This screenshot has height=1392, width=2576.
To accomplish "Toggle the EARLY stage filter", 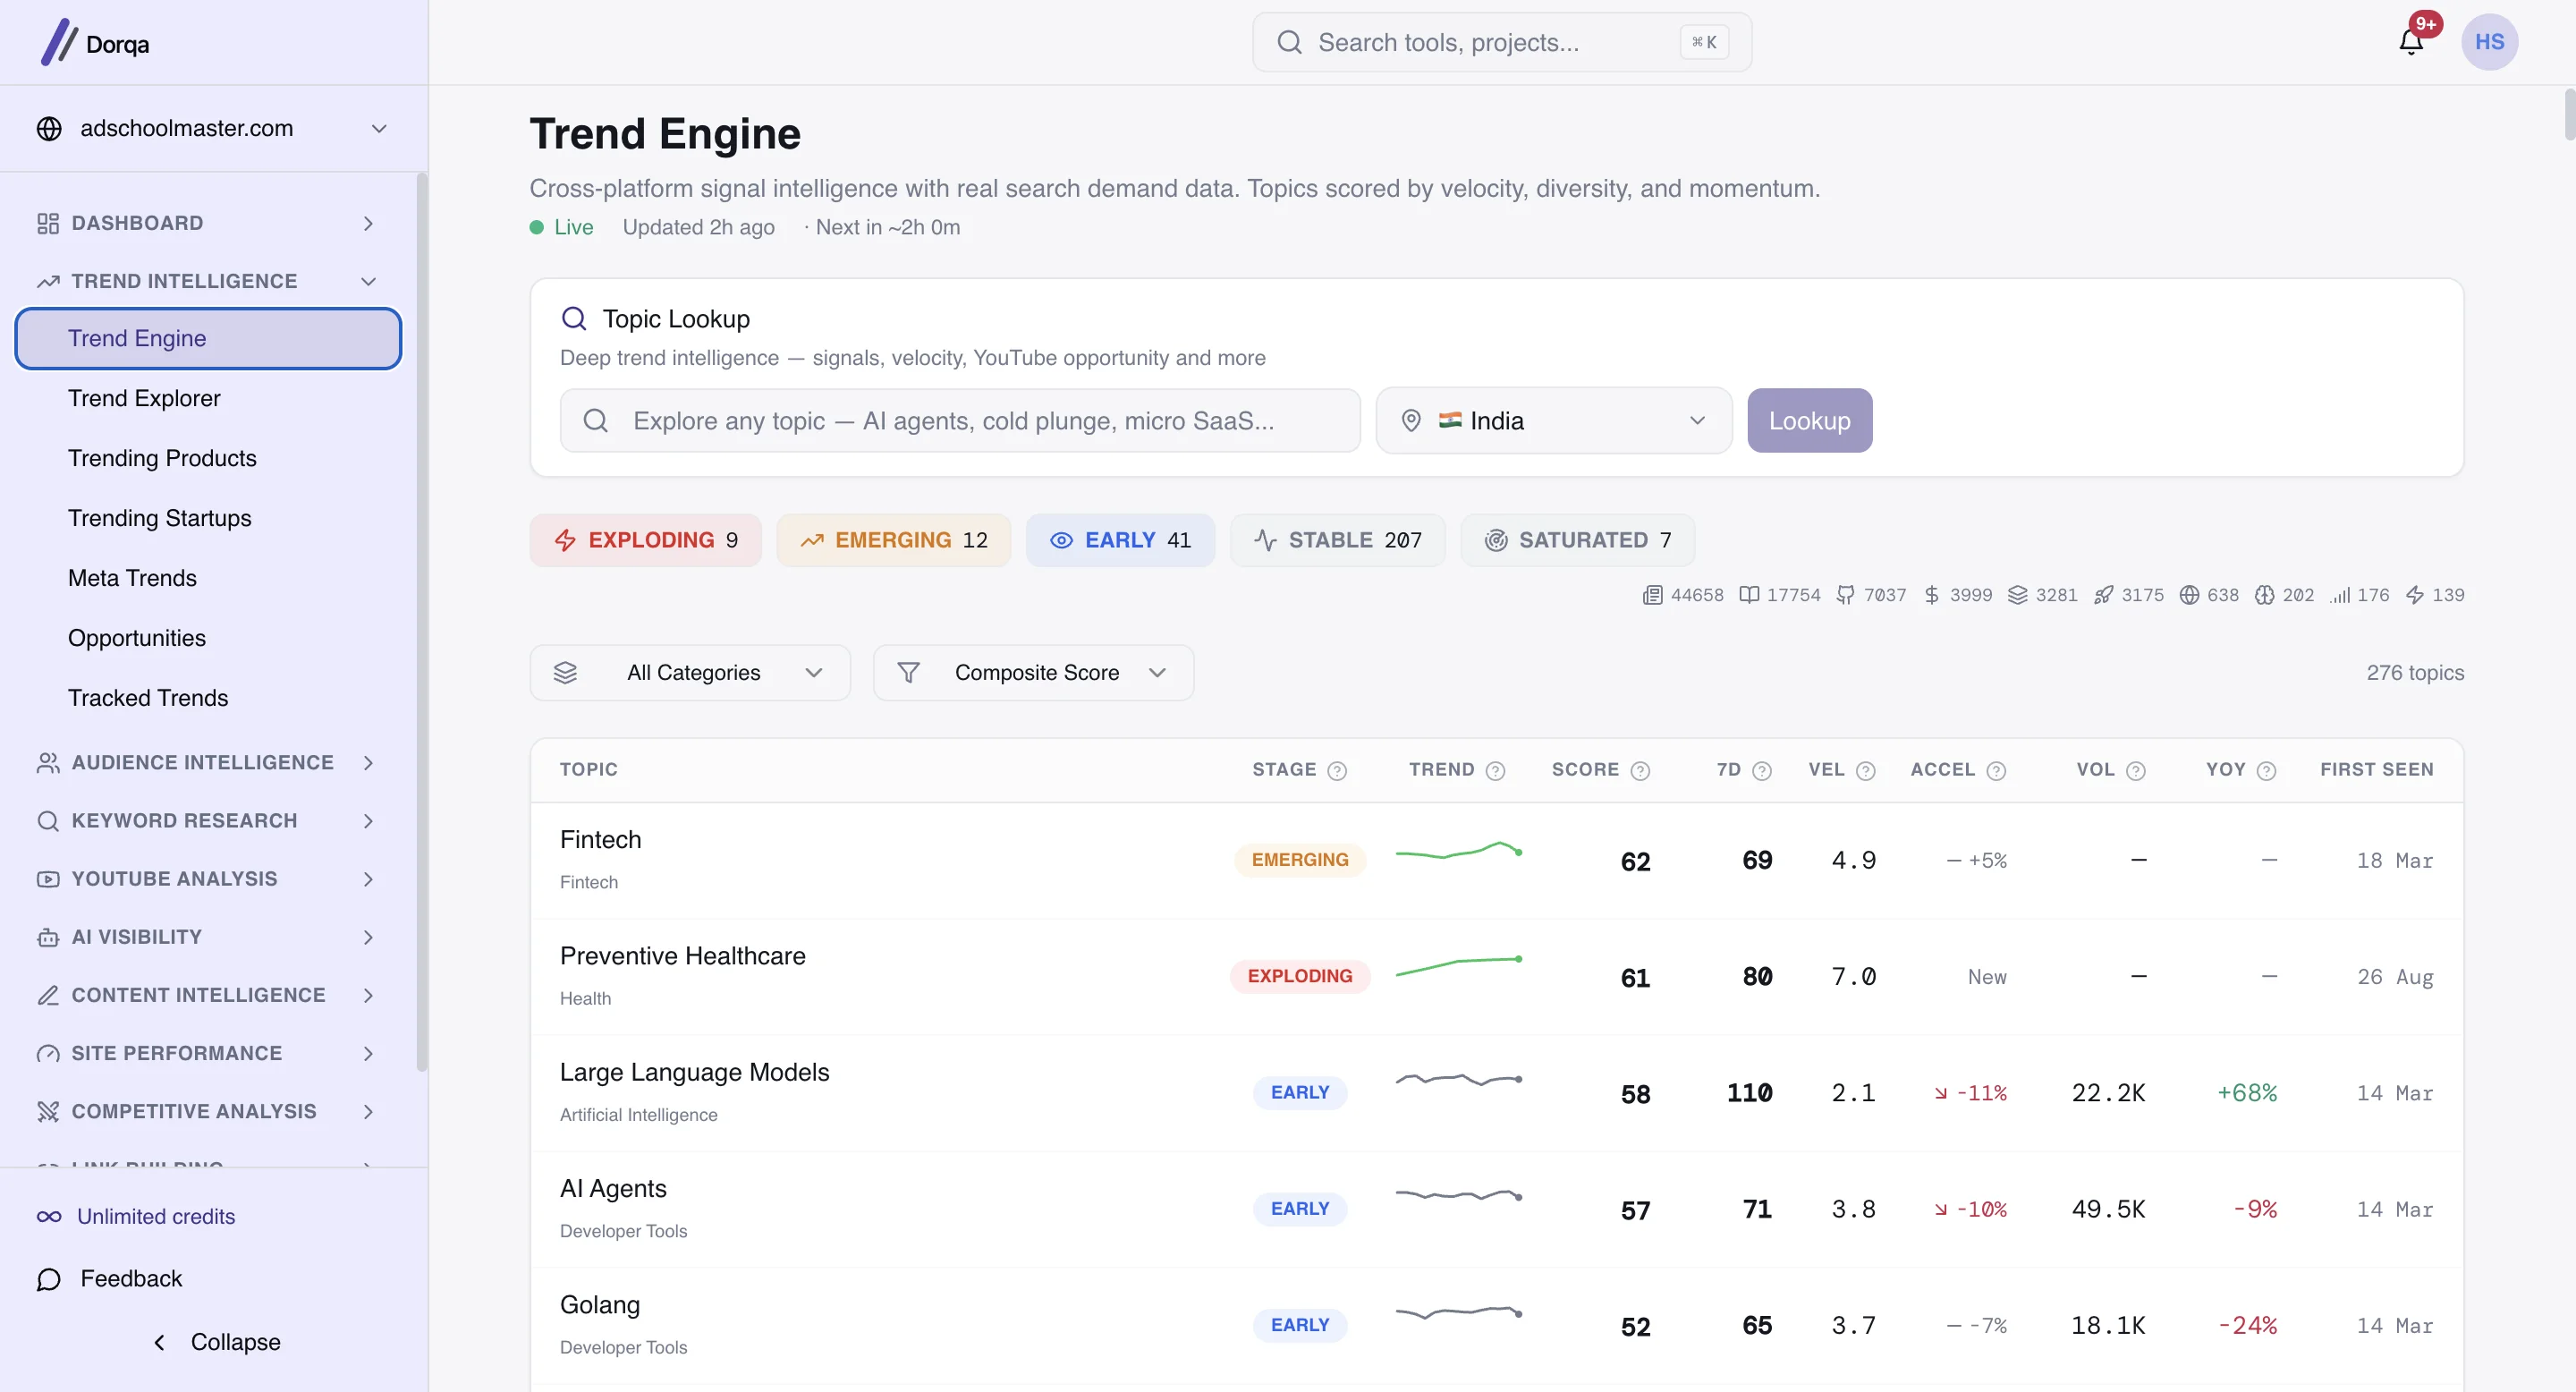I will pos(1120,540).
